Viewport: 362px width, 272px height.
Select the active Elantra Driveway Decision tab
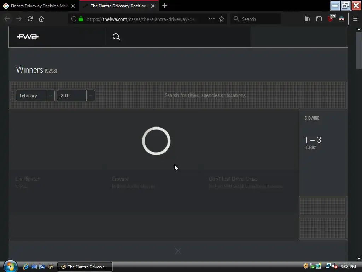click(x=118, y=6)
